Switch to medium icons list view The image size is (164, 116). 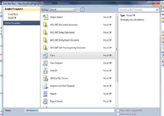click(83, 10)
